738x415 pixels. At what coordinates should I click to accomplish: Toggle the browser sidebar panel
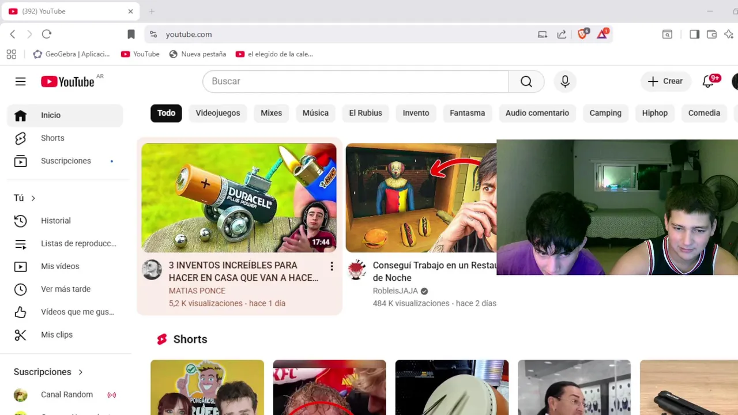[694, 35]
